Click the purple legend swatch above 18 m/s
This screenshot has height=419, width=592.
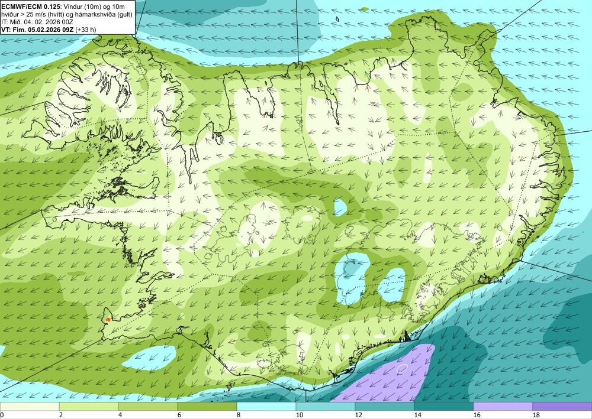(562, 406)
